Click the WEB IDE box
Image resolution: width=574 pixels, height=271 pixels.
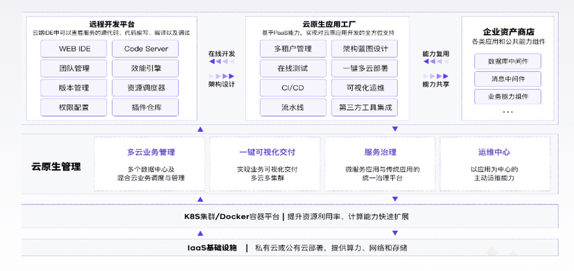[73, 49]
